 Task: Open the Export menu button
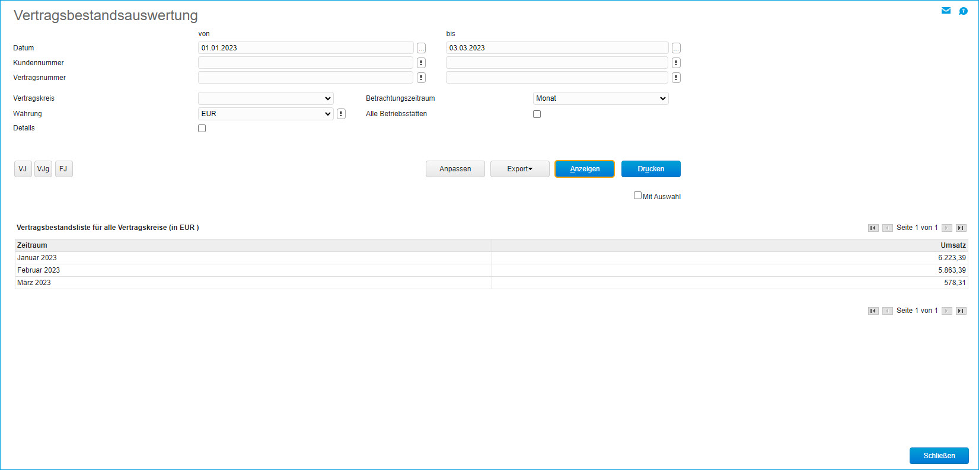point(519,169)
